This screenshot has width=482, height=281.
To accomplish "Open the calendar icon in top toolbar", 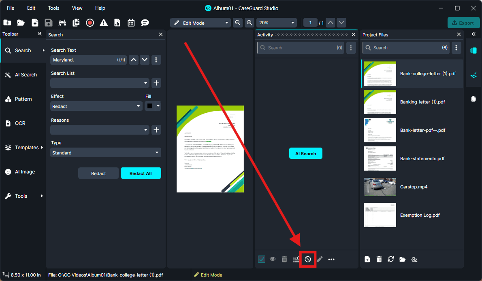I will 131,23.
